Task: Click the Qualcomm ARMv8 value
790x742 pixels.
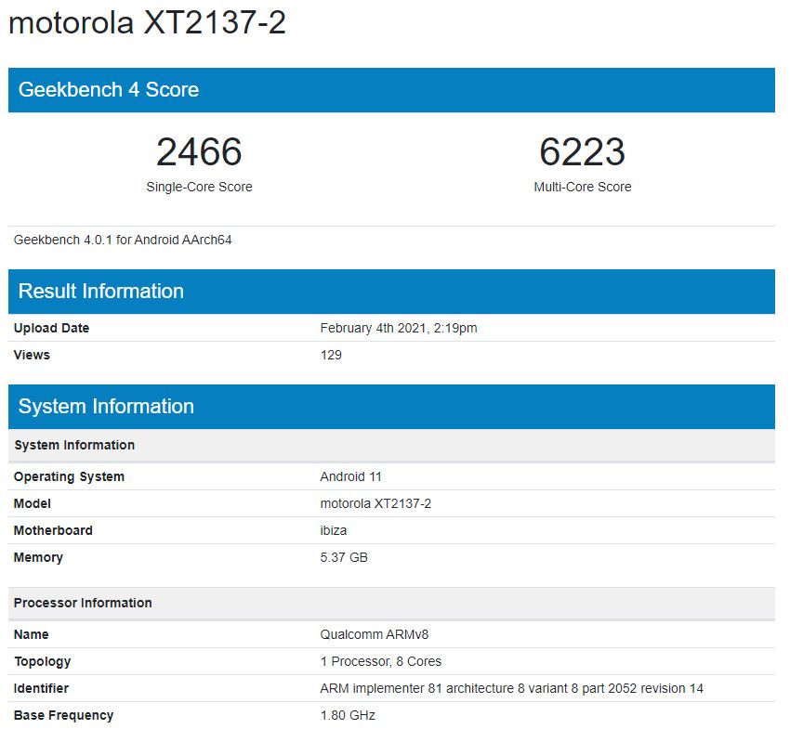Action: pos(375,634)
